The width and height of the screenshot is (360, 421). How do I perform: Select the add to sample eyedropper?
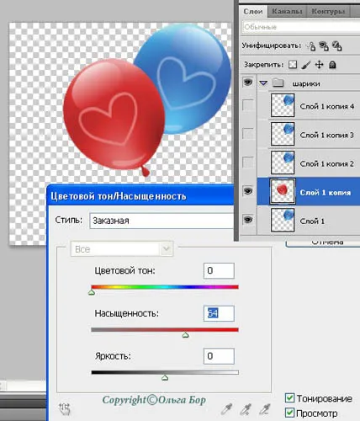pos(246,409)
